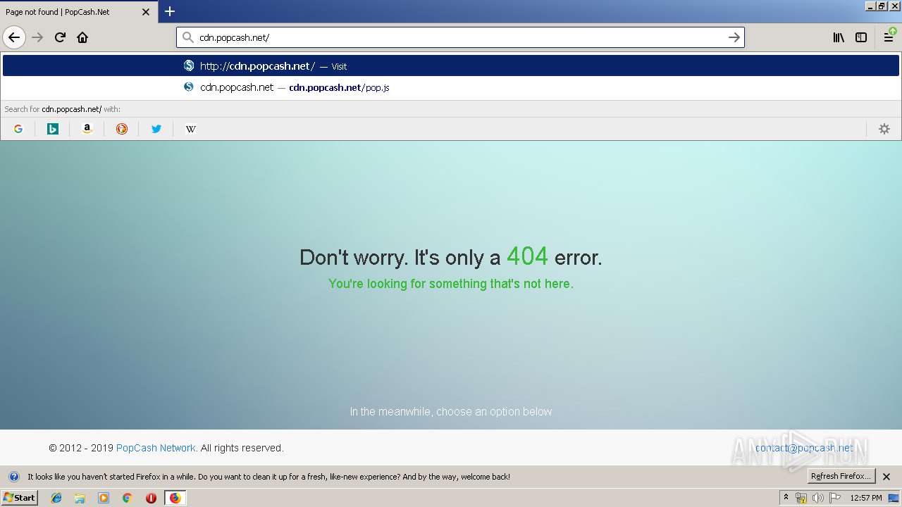Click the contact@popcash.net email link
Image resolution: width=902 pixels, height=507 pixels.
pyautogui.click(x=804, y=448)
